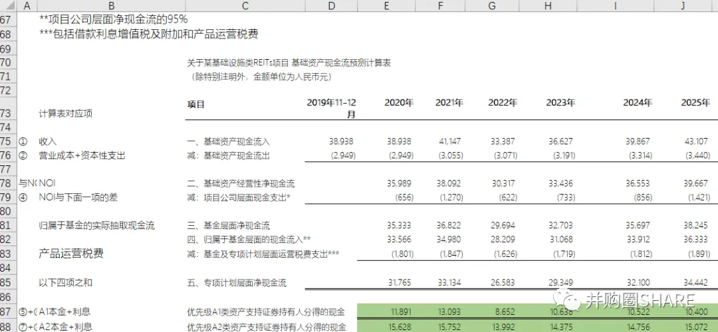Click the '减：基础资产现金流出' cell
Screen dimensions: 718x332
[229, 156]
